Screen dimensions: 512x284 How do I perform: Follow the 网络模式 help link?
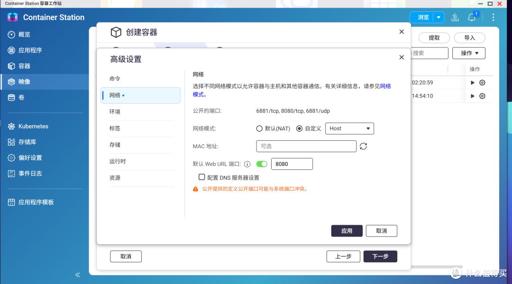pos(385,86)
